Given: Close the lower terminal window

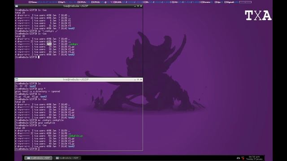Looking at the screenshot, I should click(141, 80).
